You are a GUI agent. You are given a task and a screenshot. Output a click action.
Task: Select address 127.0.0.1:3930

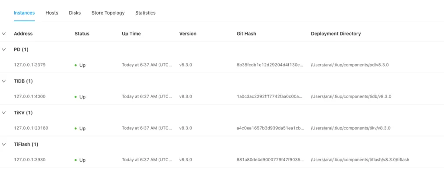point(30,159)
